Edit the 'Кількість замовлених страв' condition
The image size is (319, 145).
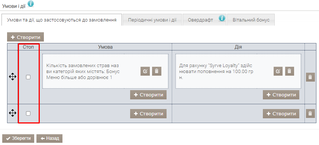point(145,71)
